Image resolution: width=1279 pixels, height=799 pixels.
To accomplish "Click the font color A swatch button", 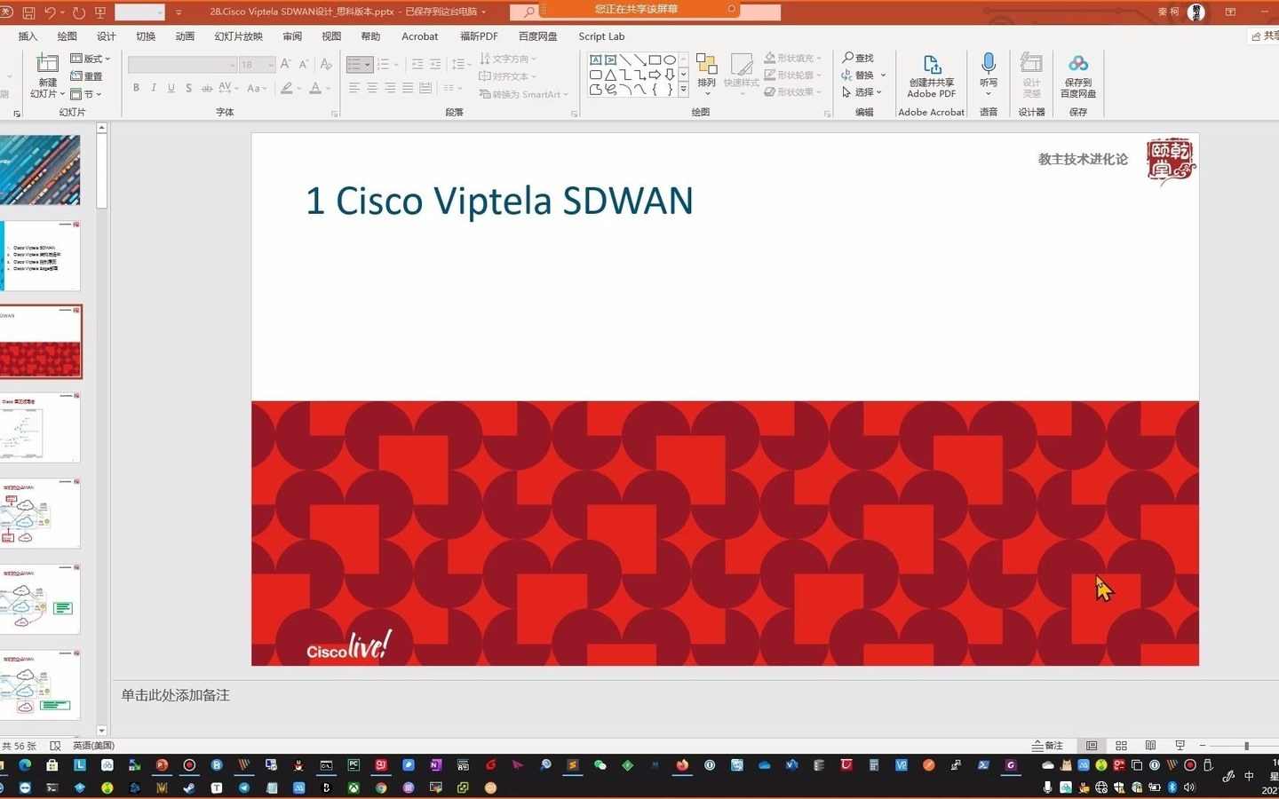I will [314, 88].
